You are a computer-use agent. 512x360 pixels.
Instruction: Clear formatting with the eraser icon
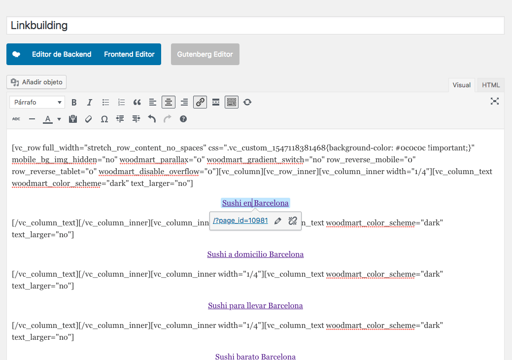click(89, 119)
